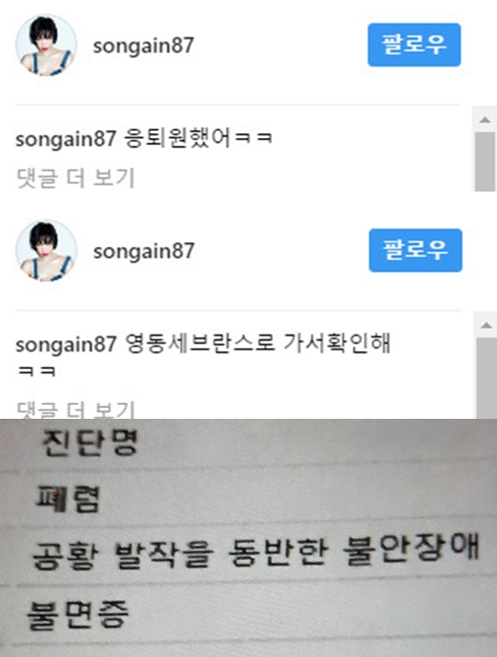Click the 공황 발작을 동반한 불안장애 line
Viewport: 497px width, 657px height.
tap(255, 551)
